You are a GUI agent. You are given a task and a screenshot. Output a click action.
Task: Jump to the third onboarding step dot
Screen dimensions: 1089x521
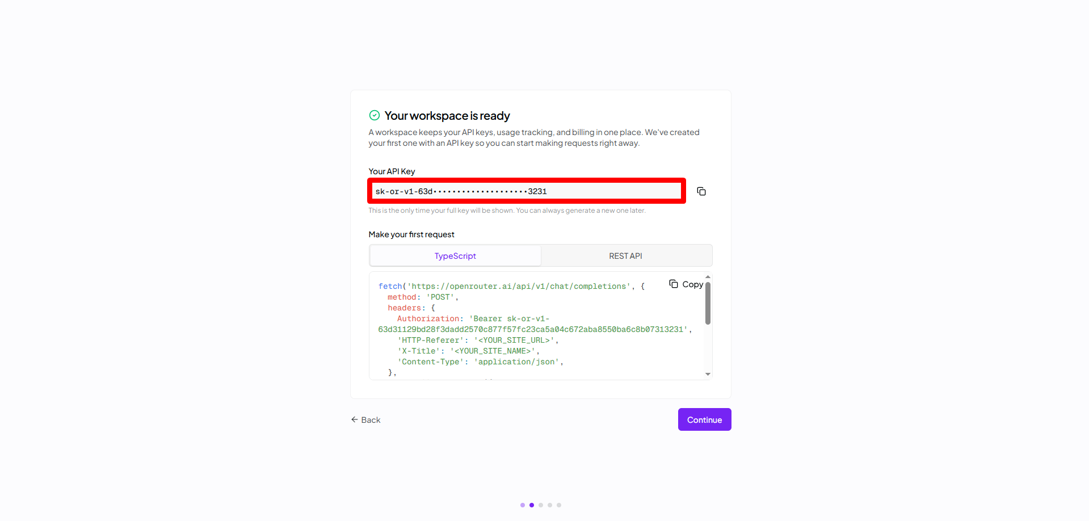point(541,505)
